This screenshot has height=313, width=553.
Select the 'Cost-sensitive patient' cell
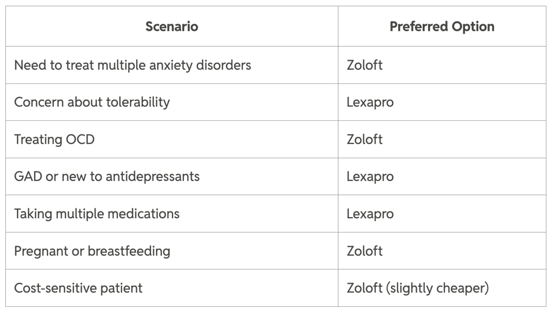pos(78,288)
